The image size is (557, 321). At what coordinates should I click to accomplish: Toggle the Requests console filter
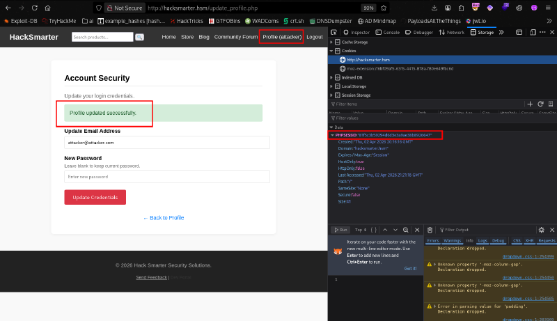coord(547,240)
